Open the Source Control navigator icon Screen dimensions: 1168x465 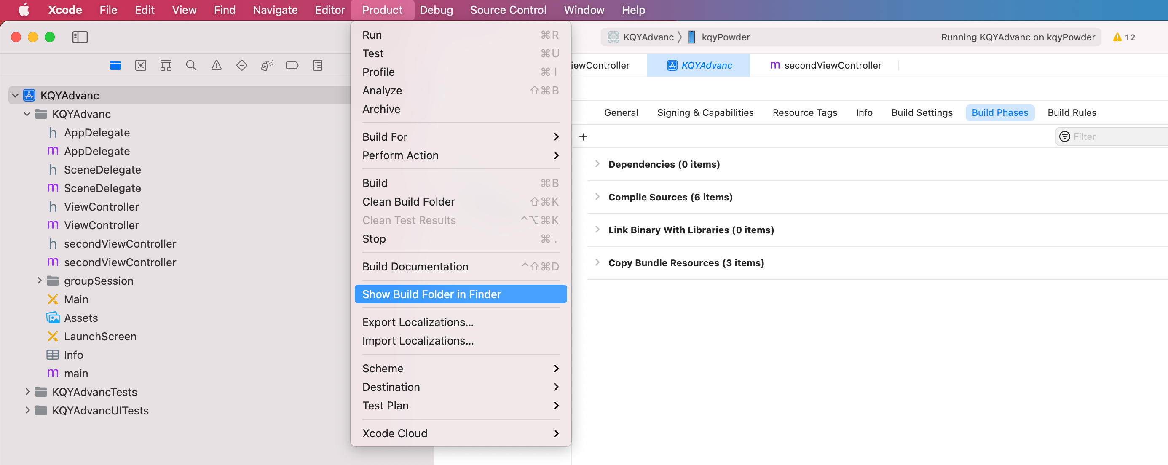click(x=141, y=65)
